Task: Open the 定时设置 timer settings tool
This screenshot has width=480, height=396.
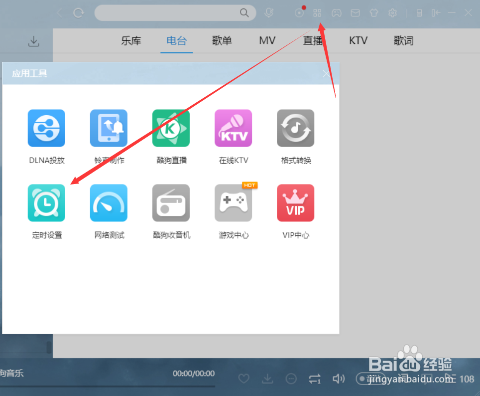Action: click(46, 203)
